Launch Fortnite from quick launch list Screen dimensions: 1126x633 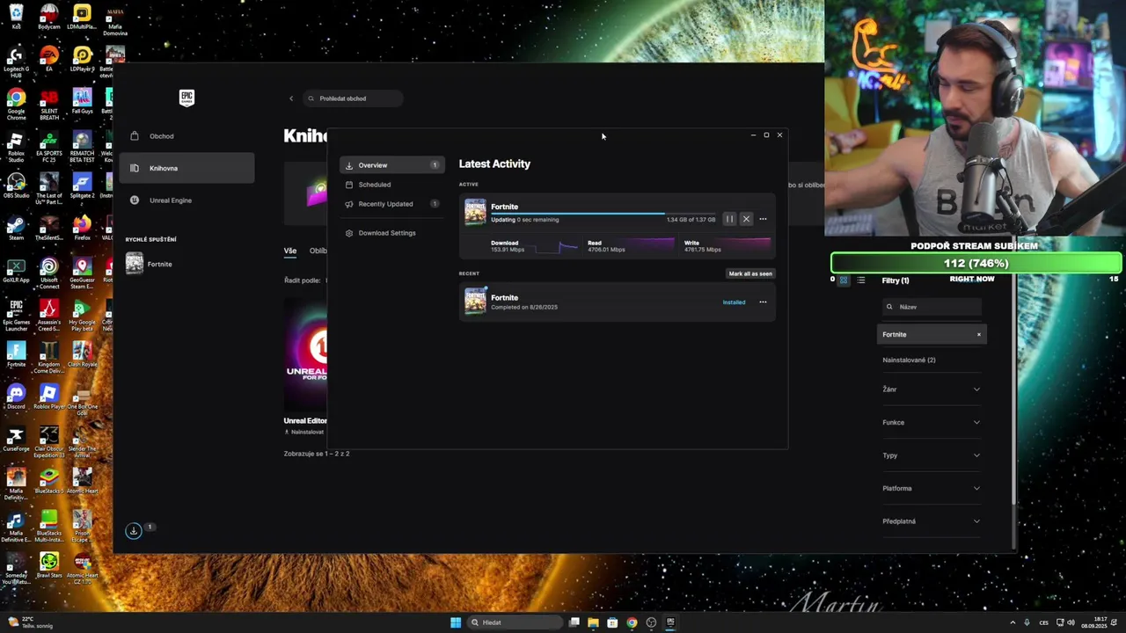pos(150,264)
